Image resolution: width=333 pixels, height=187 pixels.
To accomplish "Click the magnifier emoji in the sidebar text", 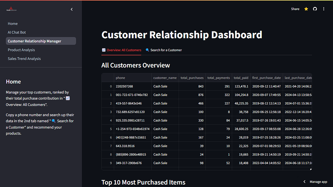I will pyautogui.click(x=53, y=121).
